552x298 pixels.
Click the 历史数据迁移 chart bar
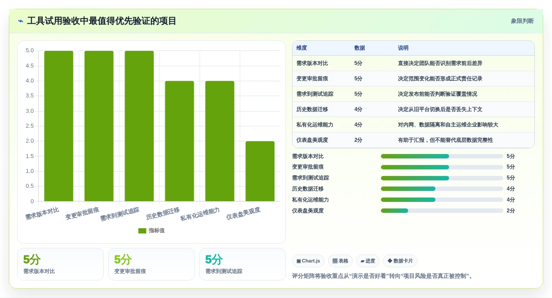[x=179, y=141]
